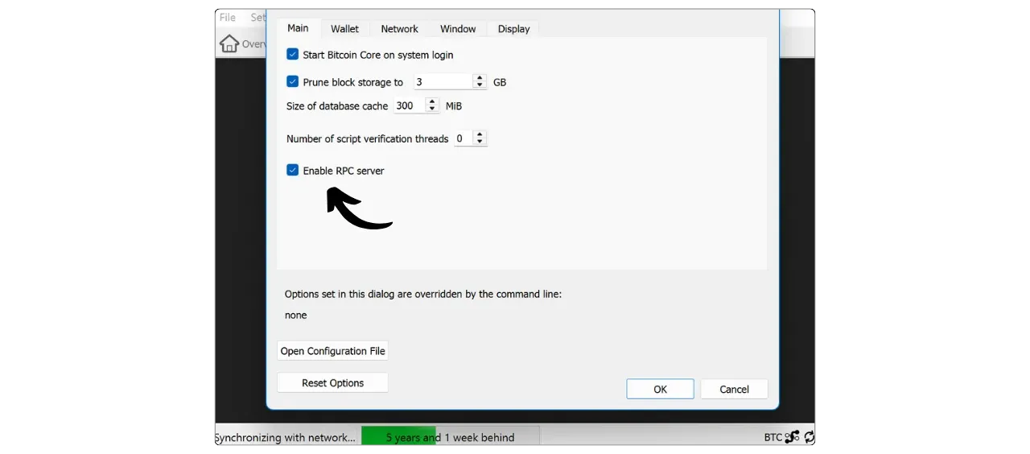Open the Display tab
Image resolution: width=1030 pixels, height=454 pixels.
(513, 29)
